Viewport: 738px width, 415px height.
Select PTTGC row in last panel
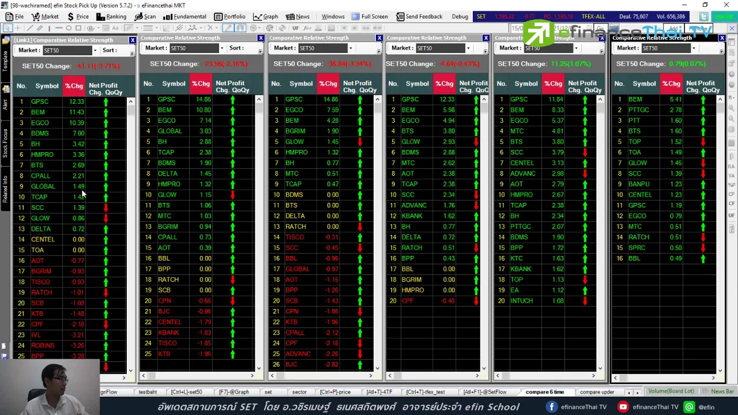663,110
